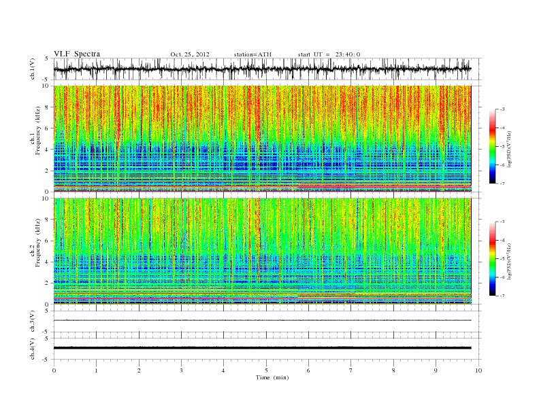The width and height of the screenshot is (539, 416).
Task: Click the thick ch.4 voltage trace
Action: tap(262, 348)
